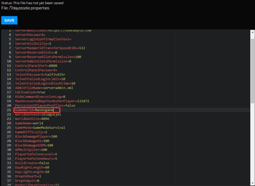The width and height of the screenshot is (255, 186).
Task: Click the BuildCreate=false line
Action: [x=32, y=163]
